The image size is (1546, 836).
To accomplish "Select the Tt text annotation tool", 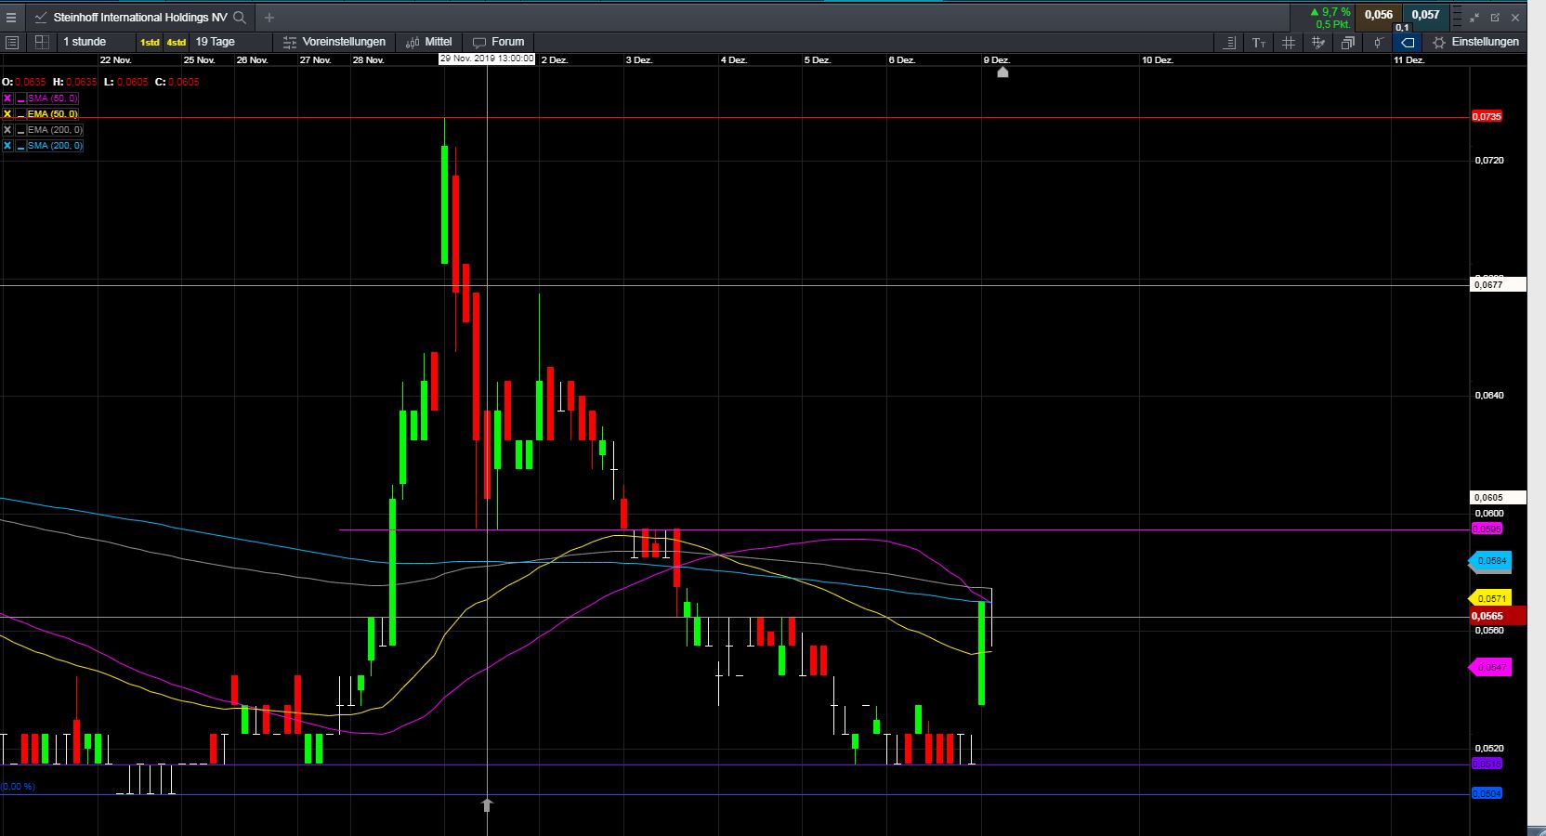I will point(1258,42).
